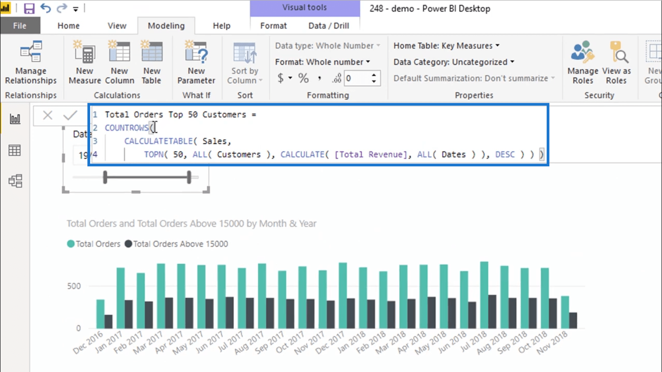Open the Data / Drill tab
The height and width of the screenshot is (372, 662).
329,26
